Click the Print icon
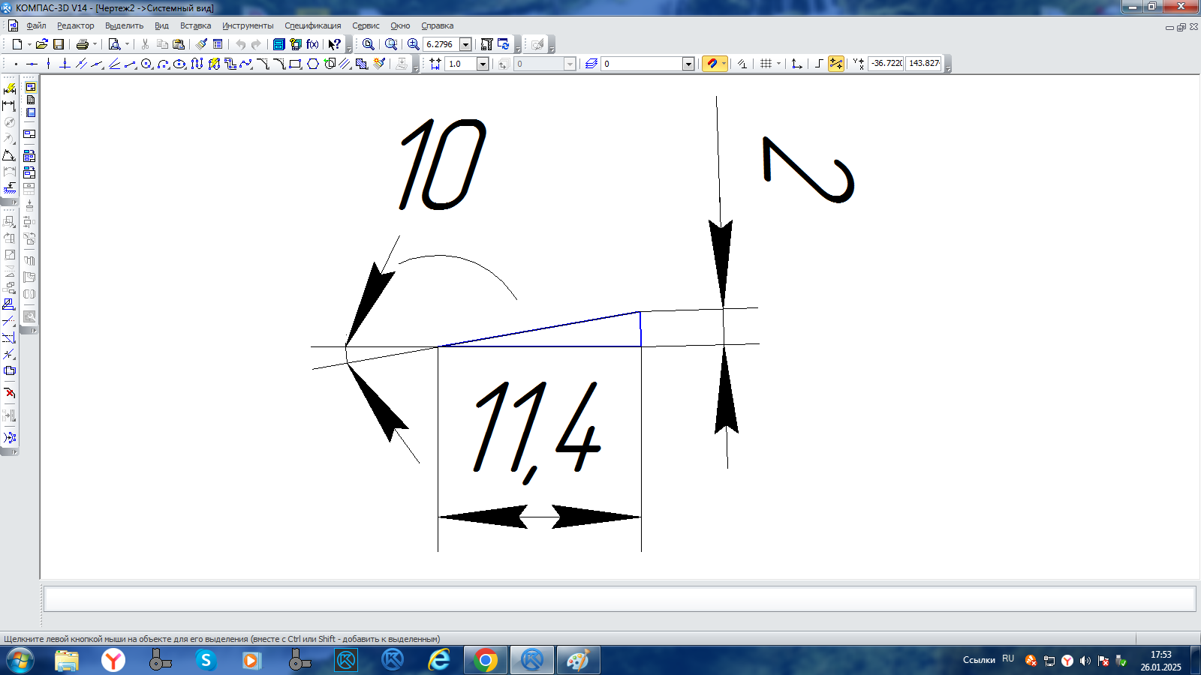1201x675 pixels. pyautogui.click(x=83, y=44)
